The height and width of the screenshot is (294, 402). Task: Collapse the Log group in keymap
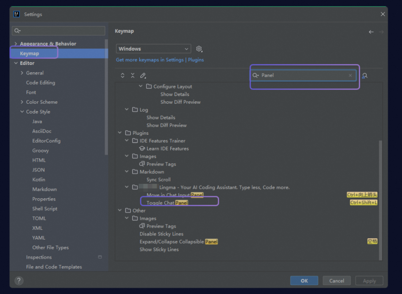(x=127, y=109)
